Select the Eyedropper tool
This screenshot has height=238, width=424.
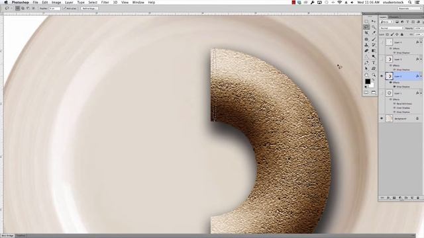point(374,33)
